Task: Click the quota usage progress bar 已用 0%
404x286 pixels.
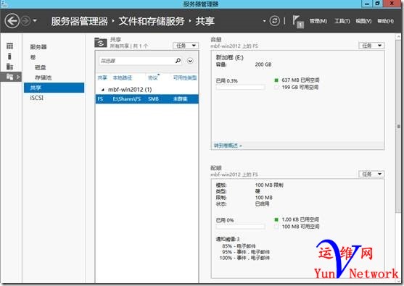Action: (240, 227)
